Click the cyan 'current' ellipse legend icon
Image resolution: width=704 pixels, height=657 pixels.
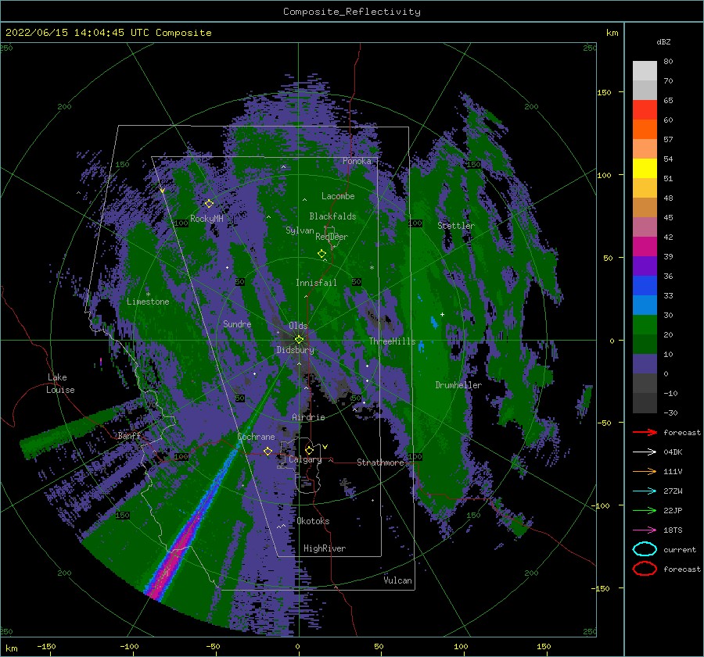[x=645, y=549]
